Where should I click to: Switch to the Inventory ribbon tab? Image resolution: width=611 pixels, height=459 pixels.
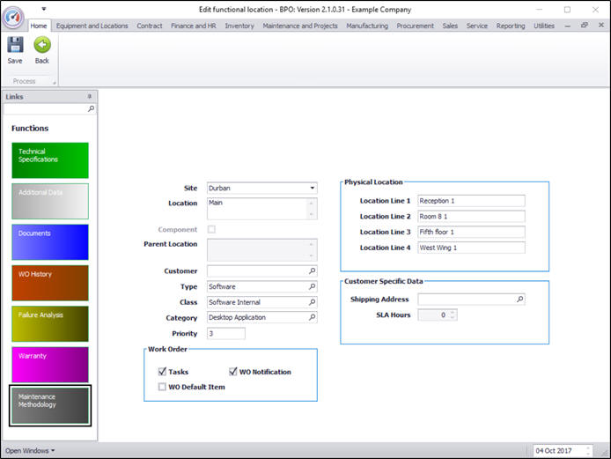pyautogui.click(x=239, y=26)
